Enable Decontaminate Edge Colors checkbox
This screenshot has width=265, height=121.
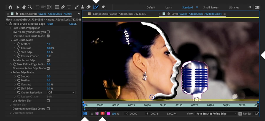[x=48, y=109]
